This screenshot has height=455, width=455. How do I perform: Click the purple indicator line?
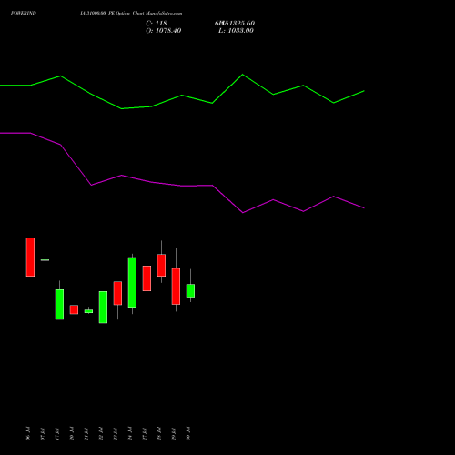182,186
